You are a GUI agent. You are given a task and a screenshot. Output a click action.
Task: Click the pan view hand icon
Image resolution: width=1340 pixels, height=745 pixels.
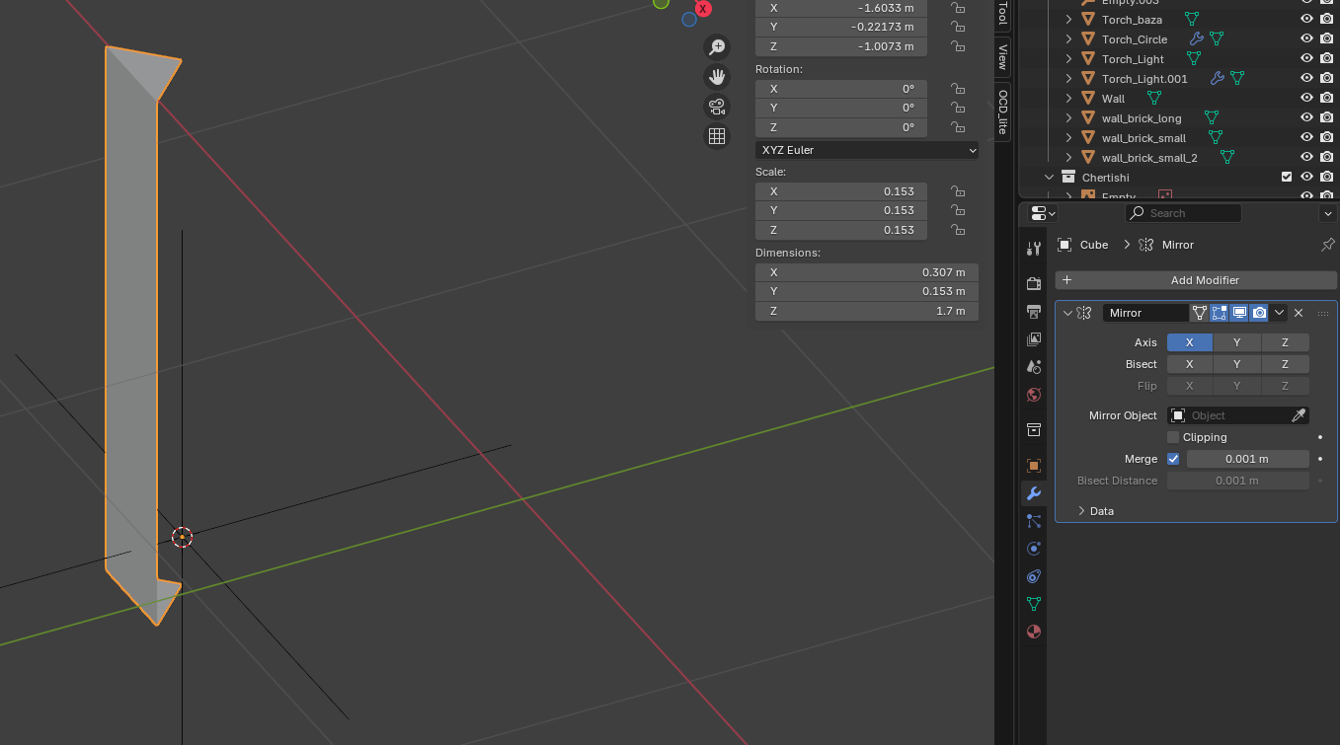[717, 77]
